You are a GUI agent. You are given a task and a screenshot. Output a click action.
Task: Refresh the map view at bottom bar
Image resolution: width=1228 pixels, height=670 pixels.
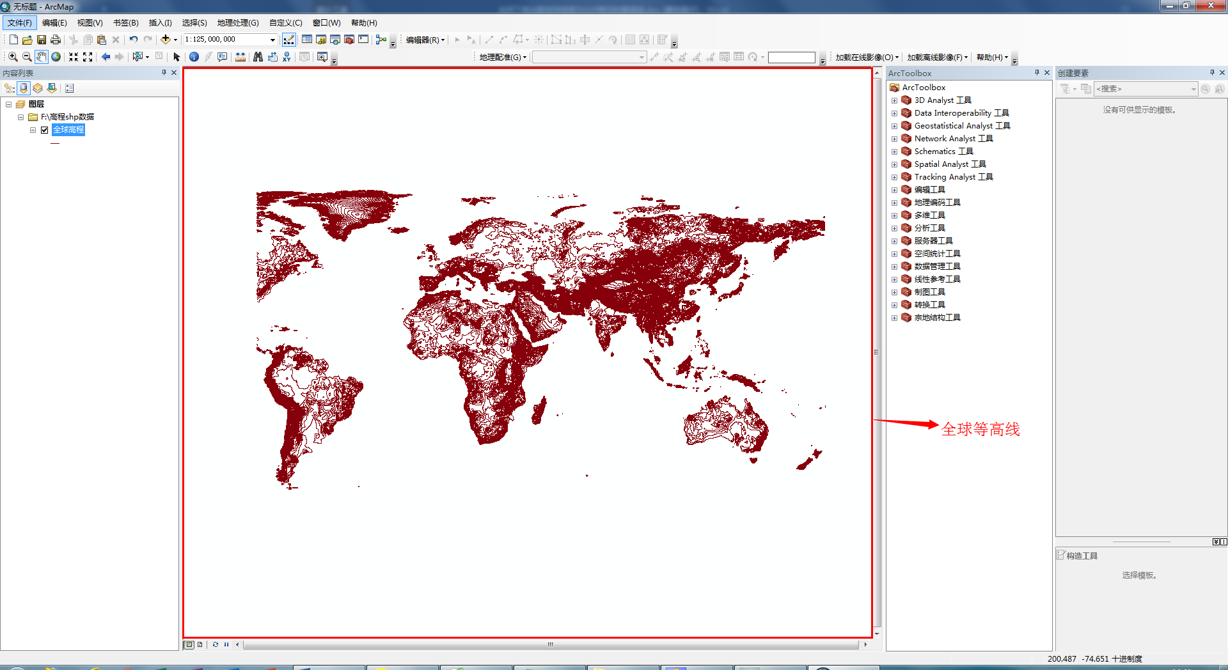[216, 644]
